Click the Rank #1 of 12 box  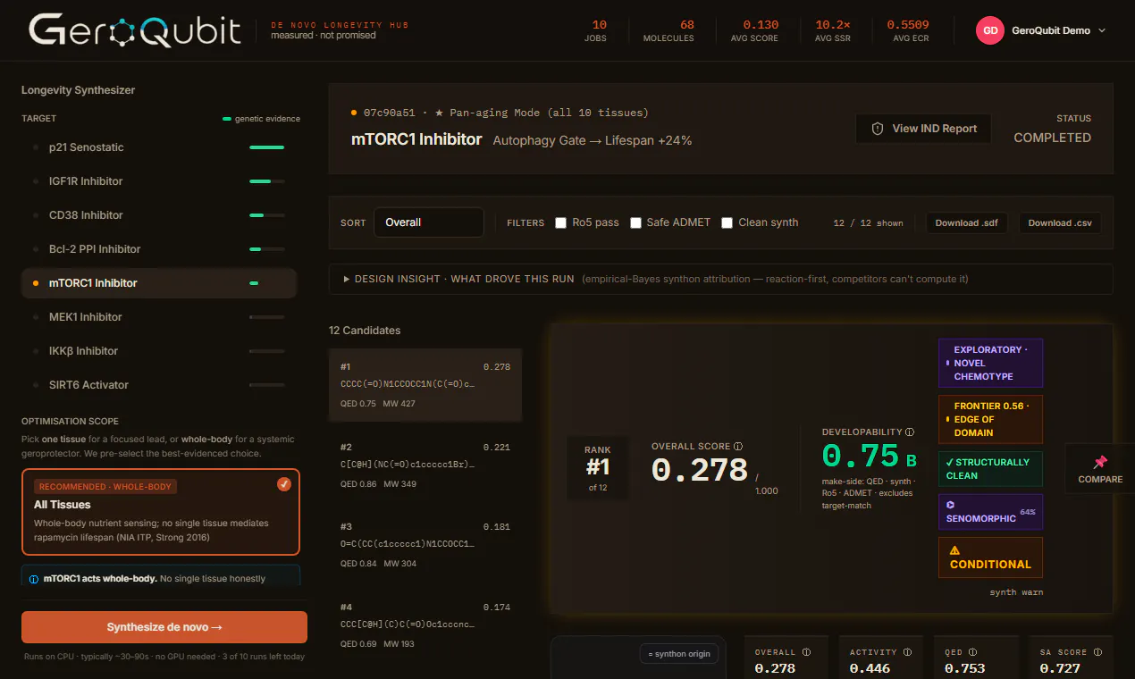coord(598,468)
